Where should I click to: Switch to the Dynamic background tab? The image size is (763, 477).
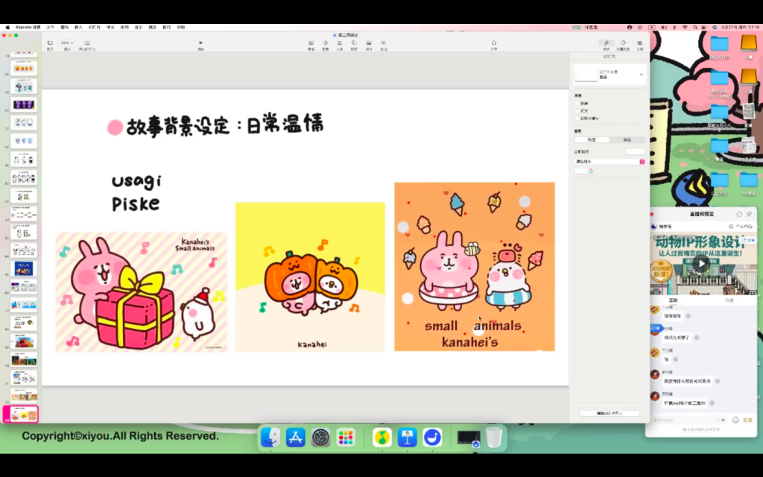point(627,139)
